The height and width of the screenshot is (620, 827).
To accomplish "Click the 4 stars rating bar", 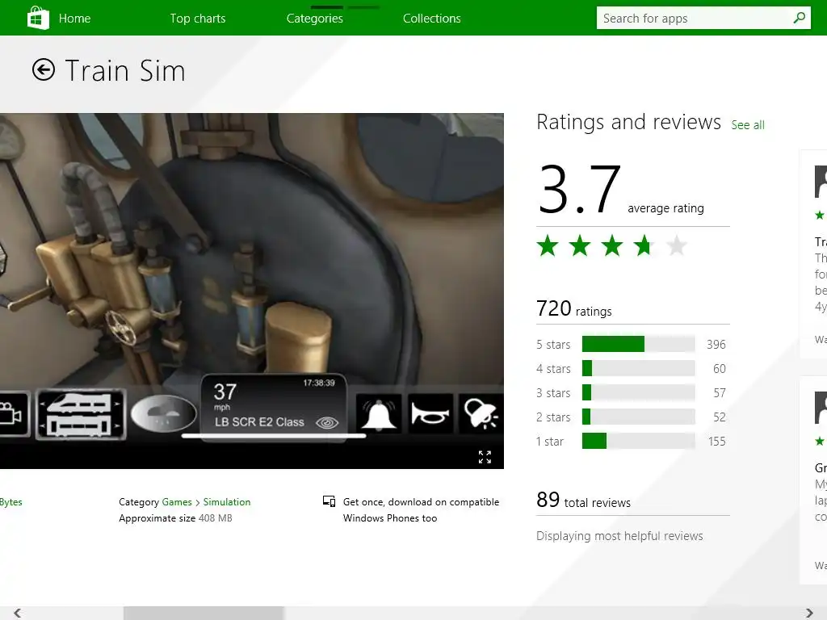I will [x=638, y=368].
